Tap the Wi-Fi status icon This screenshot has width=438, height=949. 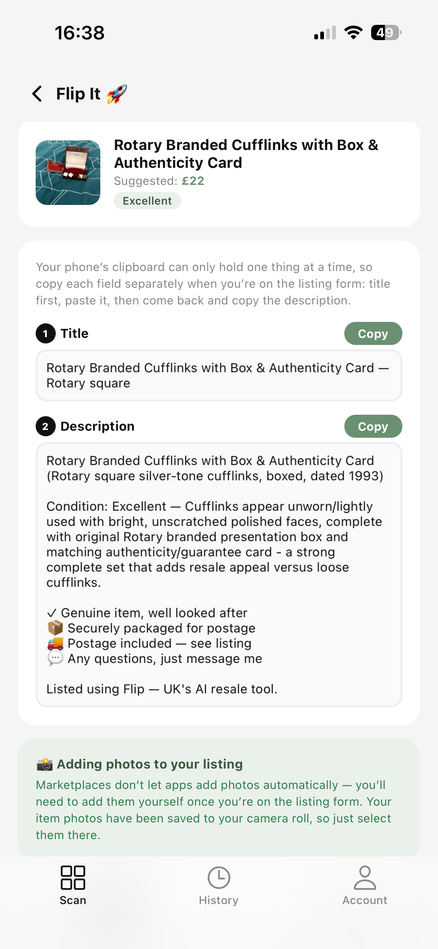coord(353,33)
